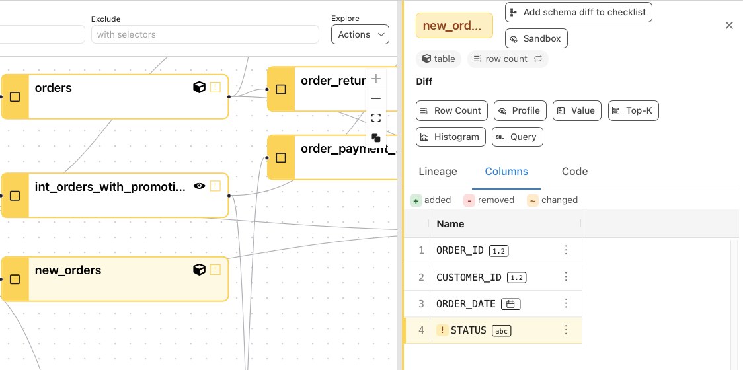Click the STATUS column name
This screenshot has width=743, height=370.
coord(469,330)
